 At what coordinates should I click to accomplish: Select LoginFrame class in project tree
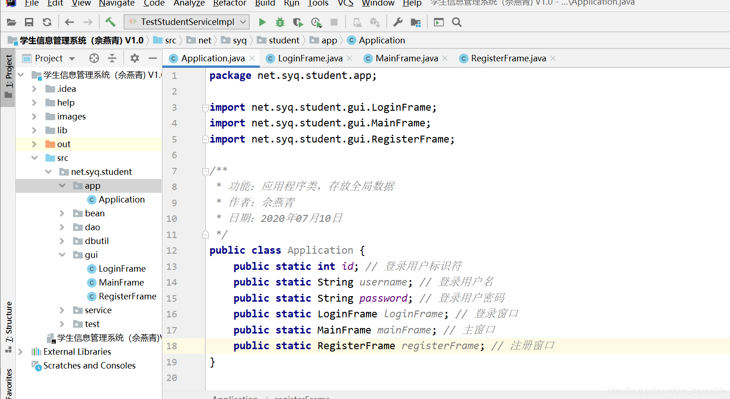pyautogui.click(x=117, y=268)
